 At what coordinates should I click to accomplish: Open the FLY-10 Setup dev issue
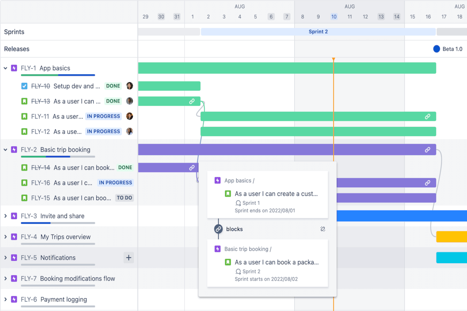[77, 86]
